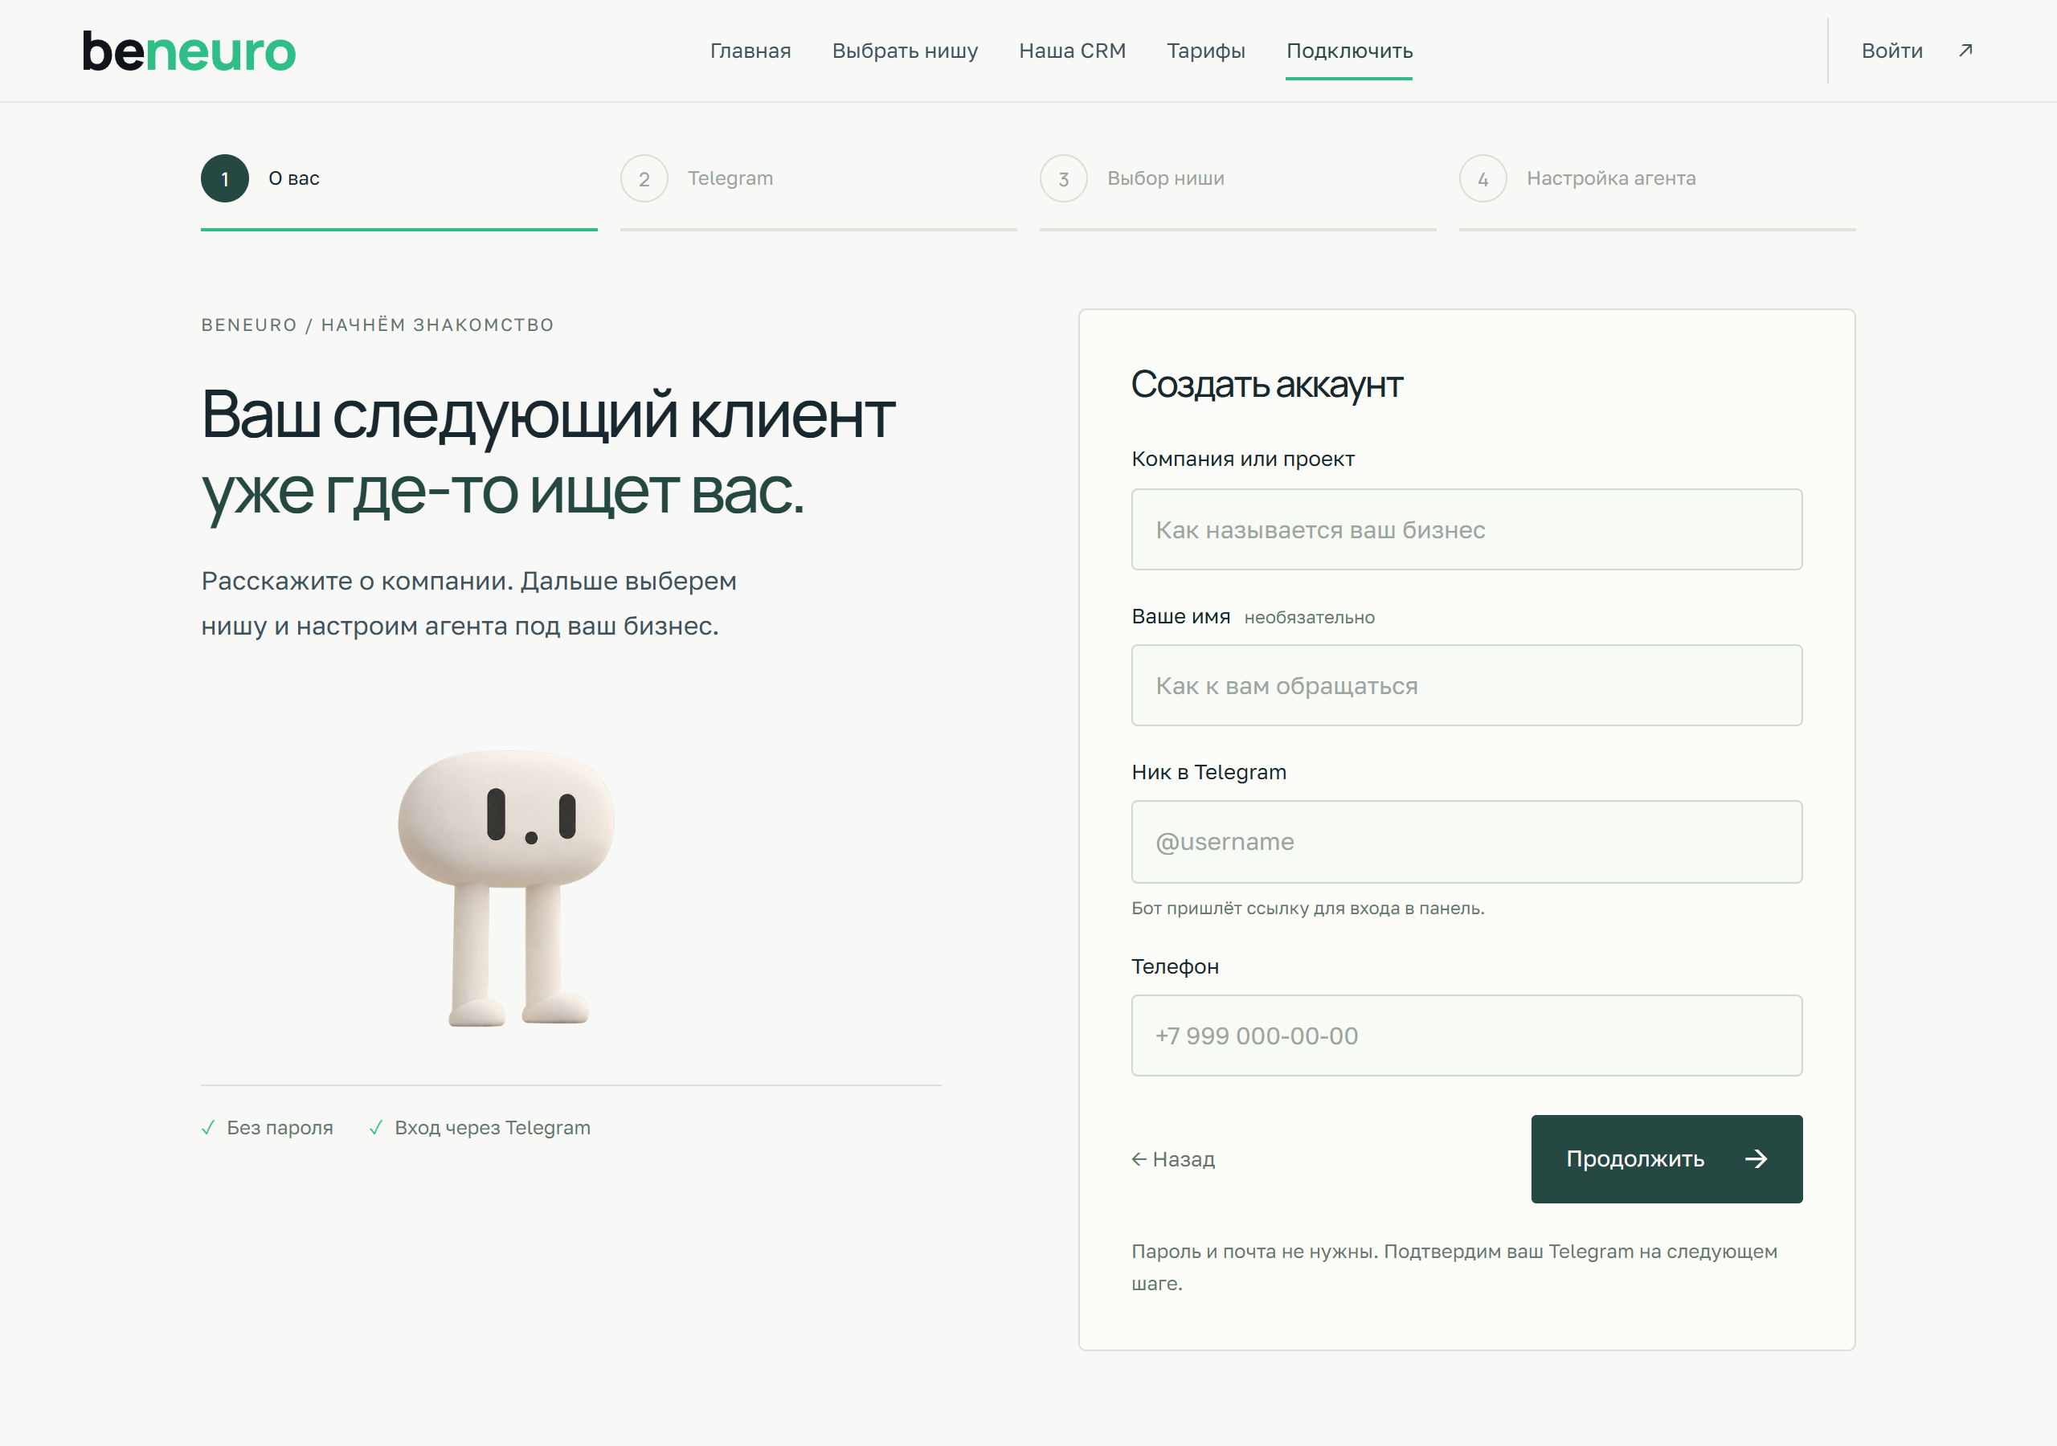Select the Telegram step label
This screenshot has height=1446, width=2057.
pyautogui.click(x=730, y=178)
